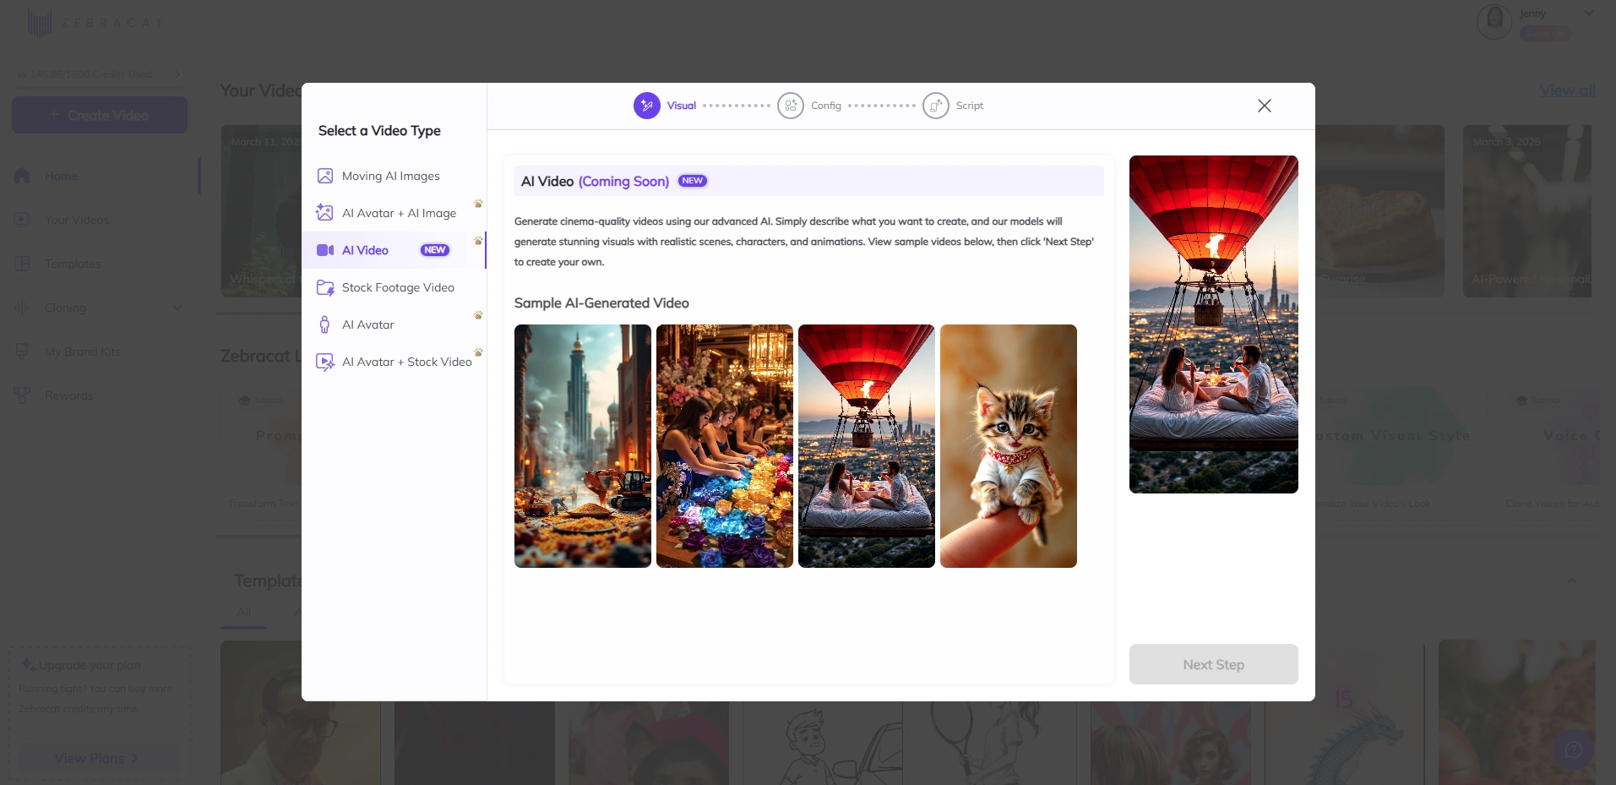1616x785 pixels.
Task: Select Moving AI Images video type
Action: 394,176
